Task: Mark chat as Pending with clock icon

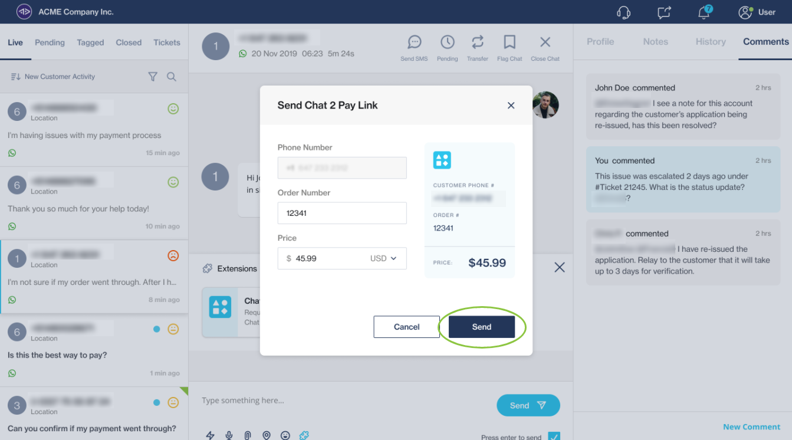Action: [x=447, y=42]
